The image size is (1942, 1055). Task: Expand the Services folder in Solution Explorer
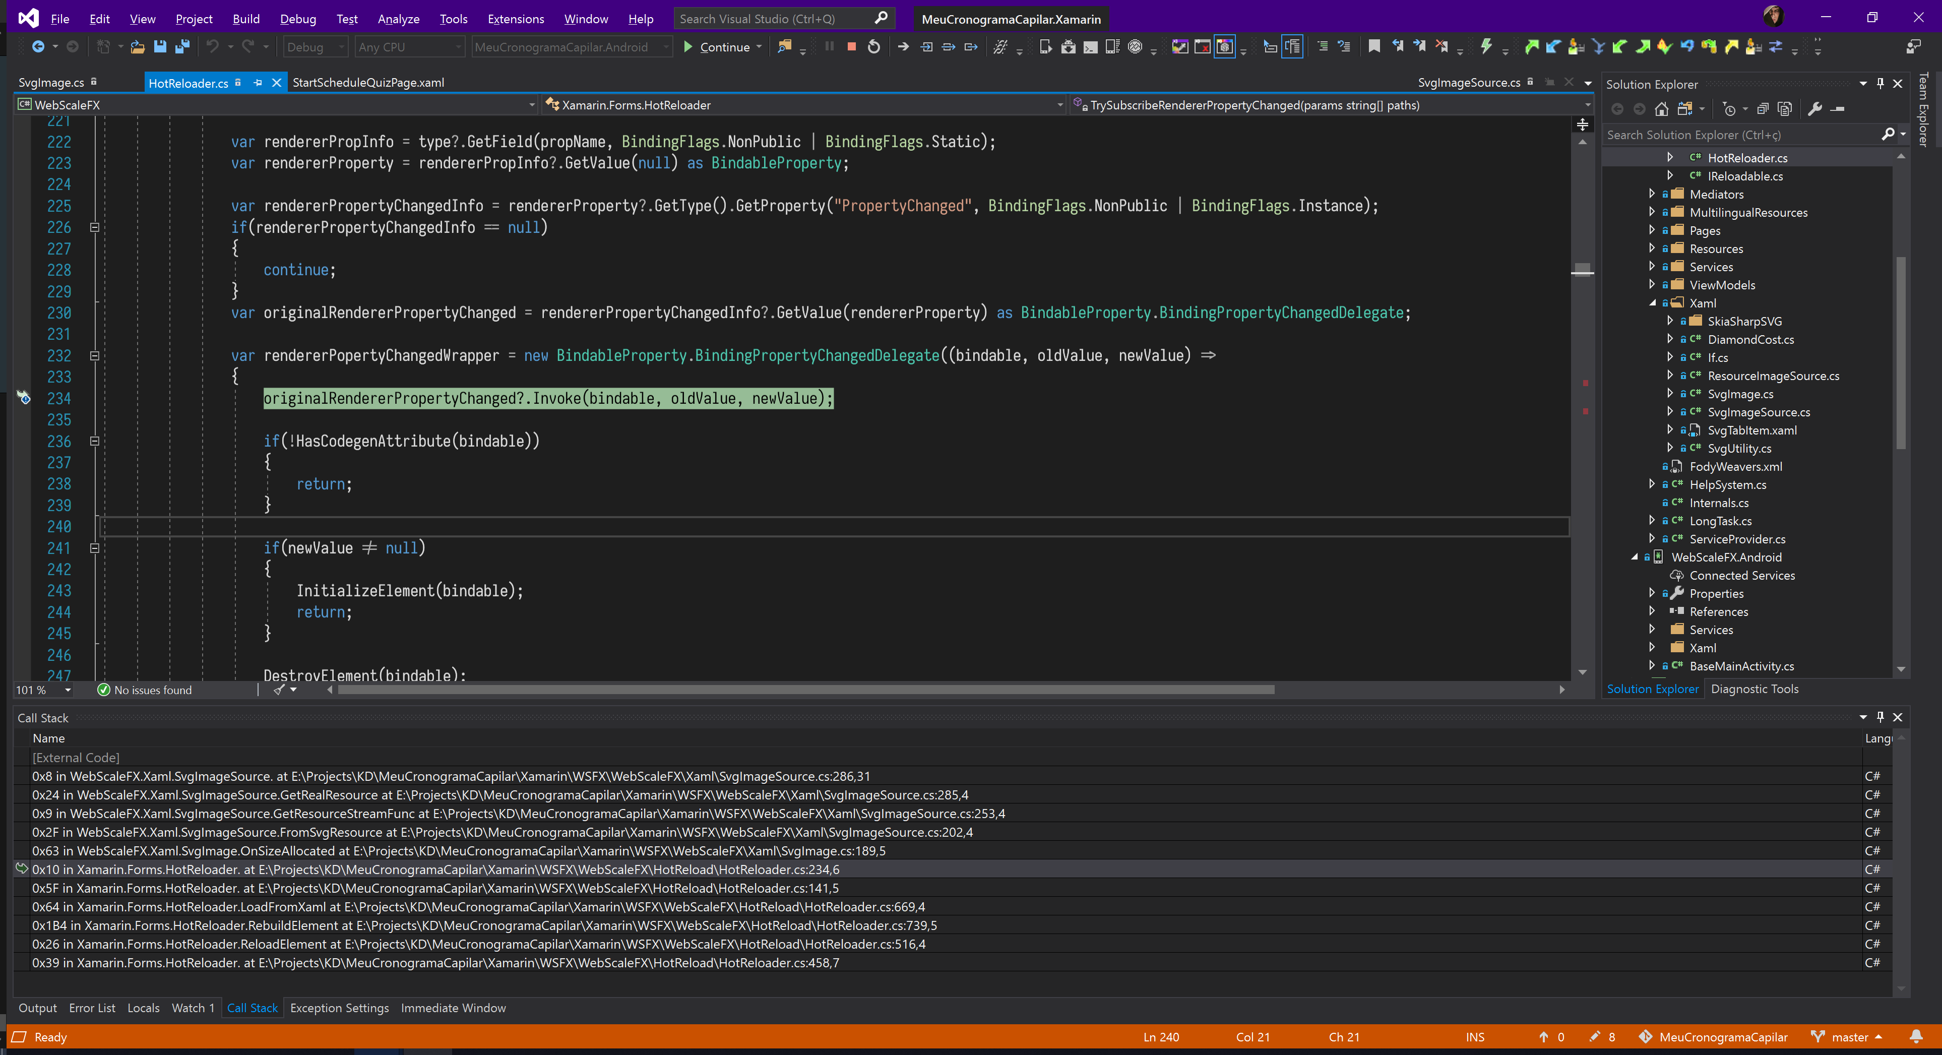click(x=1652, y=266)
